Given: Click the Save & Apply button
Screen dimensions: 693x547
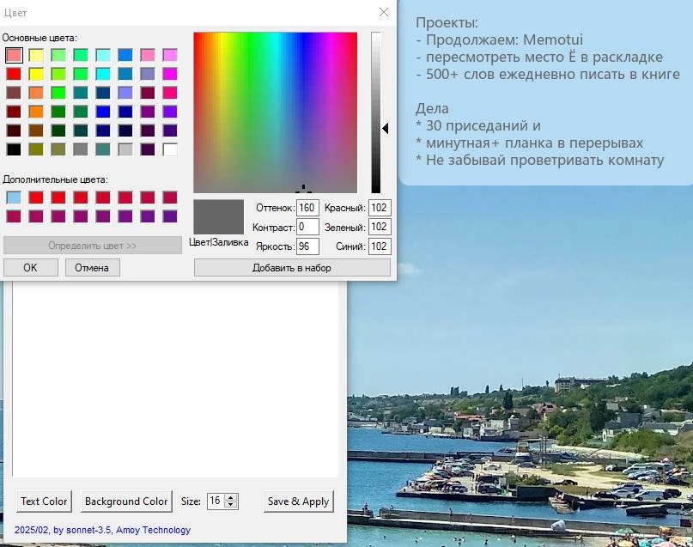Looking at the screenshot, I should pos(298,501).
